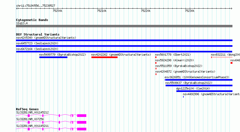
Task: Click the nsv4492996 variant label
Action: tap(211, 94)
